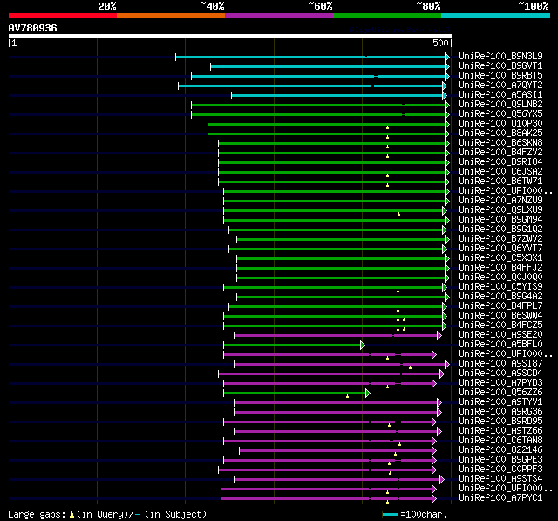558x521 pixels.
Task: Select the UniRef100_A9SCD4 label
Action: [500, 374]
